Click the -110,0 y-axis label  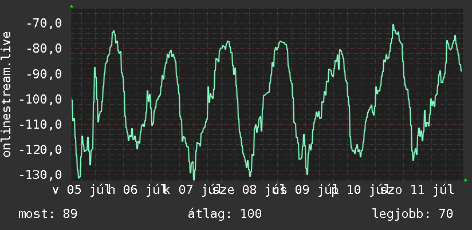point(41,125)
